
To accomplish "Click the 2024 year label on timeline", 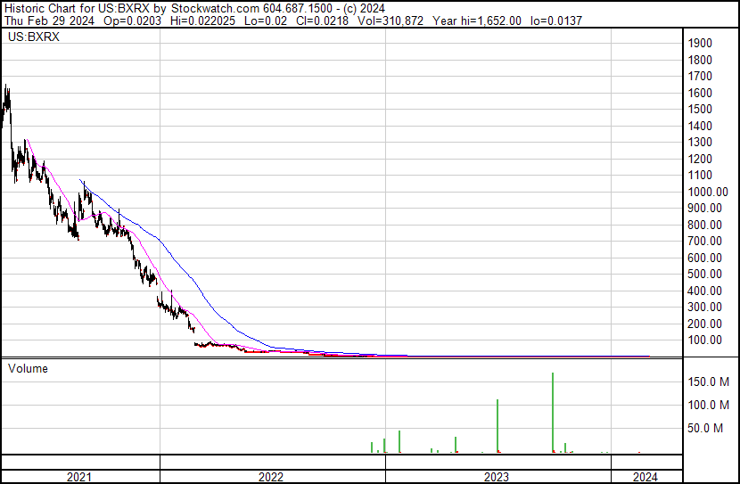I will point(645,477).
